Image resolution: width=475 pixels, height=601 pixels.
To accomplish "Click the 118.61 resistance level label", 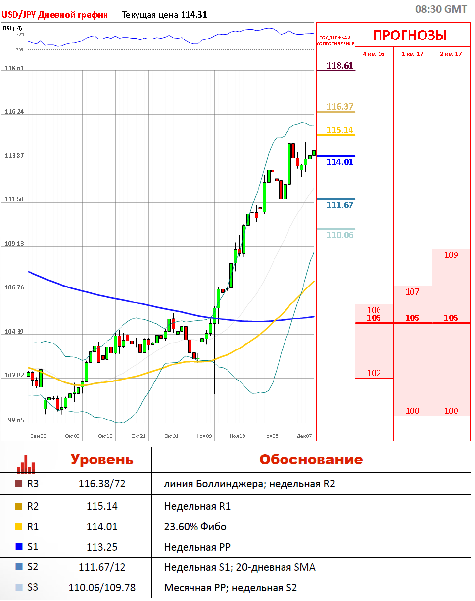I will [340, 66].
